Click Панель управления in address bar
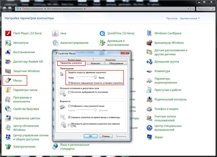The image size is (217, 157). (33, 9)
